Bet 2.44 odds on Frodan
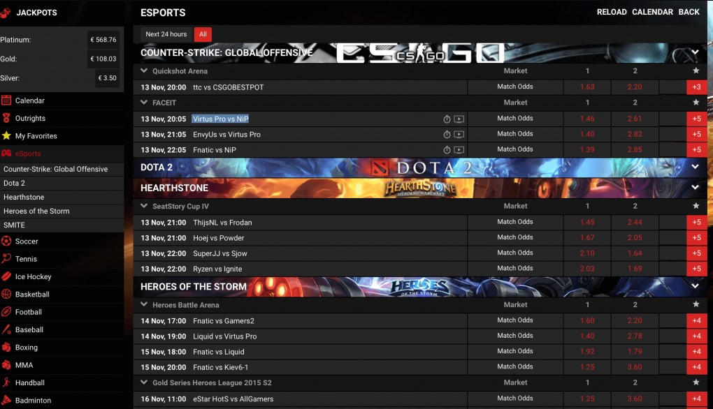Viewport: 713px width, 409px height. tap(635, 223)
